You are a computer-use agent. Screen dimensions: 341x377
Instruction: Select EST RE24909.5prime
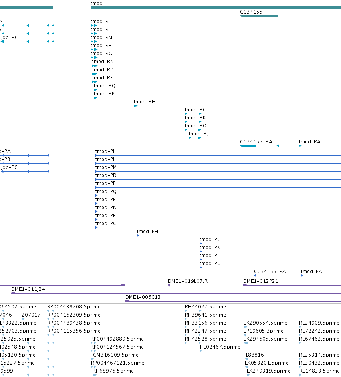(319, 323)
